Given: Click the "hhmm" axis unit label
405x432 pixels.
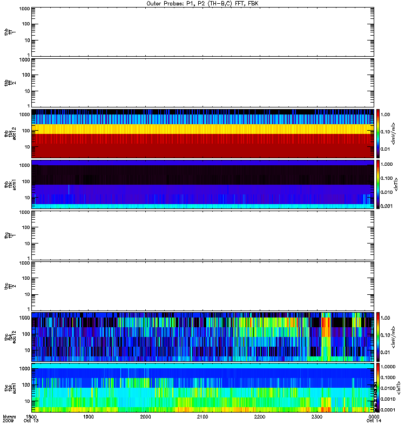Looking at the screenshot, I should point(9,416).
